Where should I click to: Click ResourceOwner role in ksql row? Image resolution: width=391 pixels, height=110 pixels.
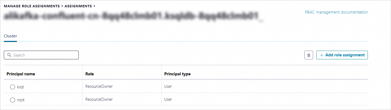tap(99, 87)
